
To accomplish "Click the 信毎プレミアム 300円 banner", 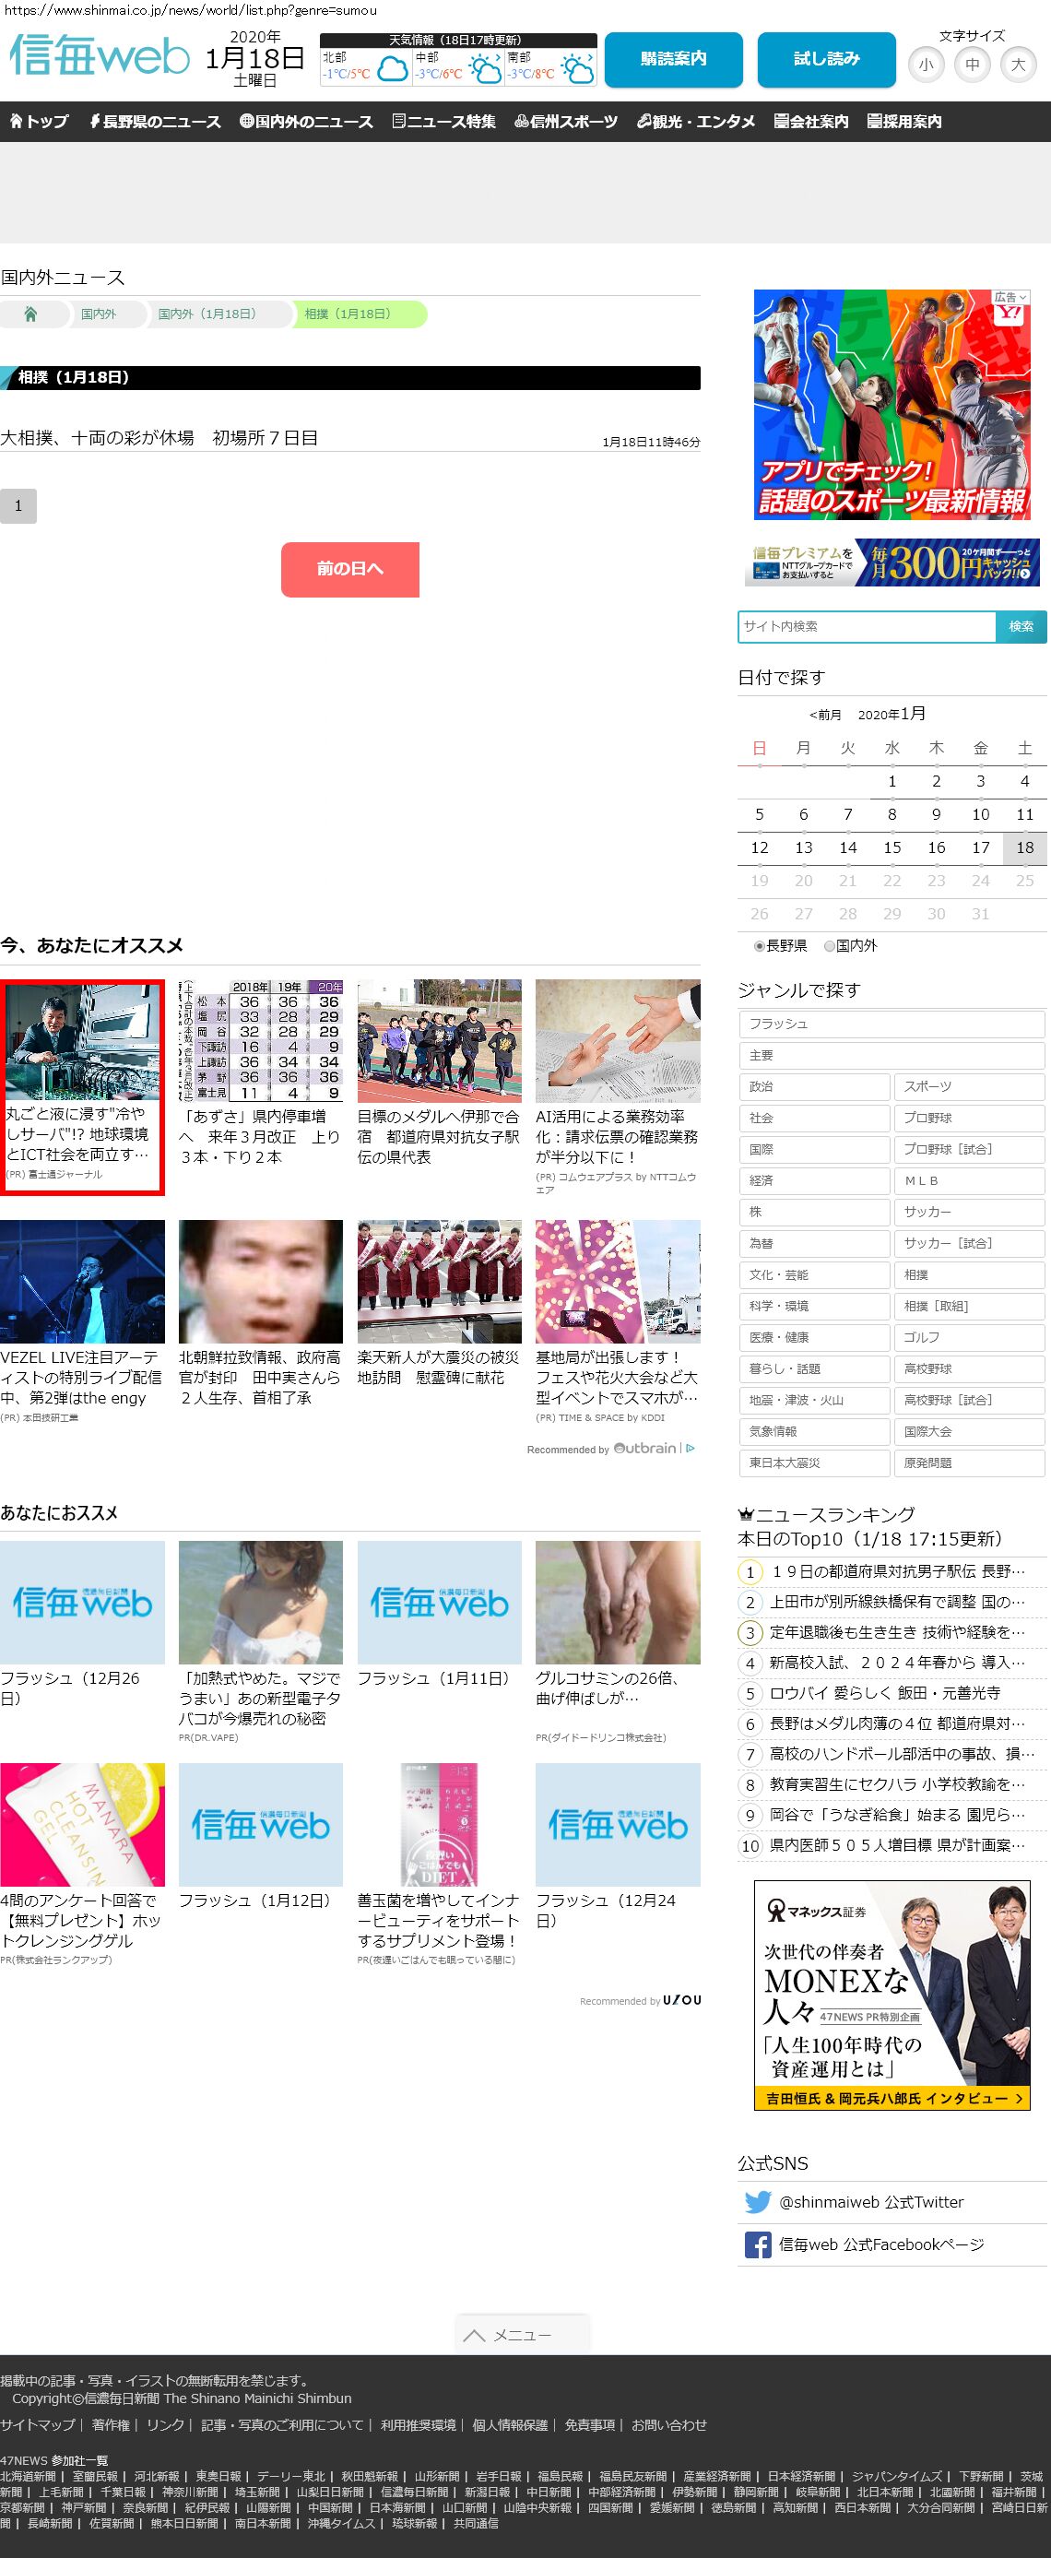I will point(892,563).
